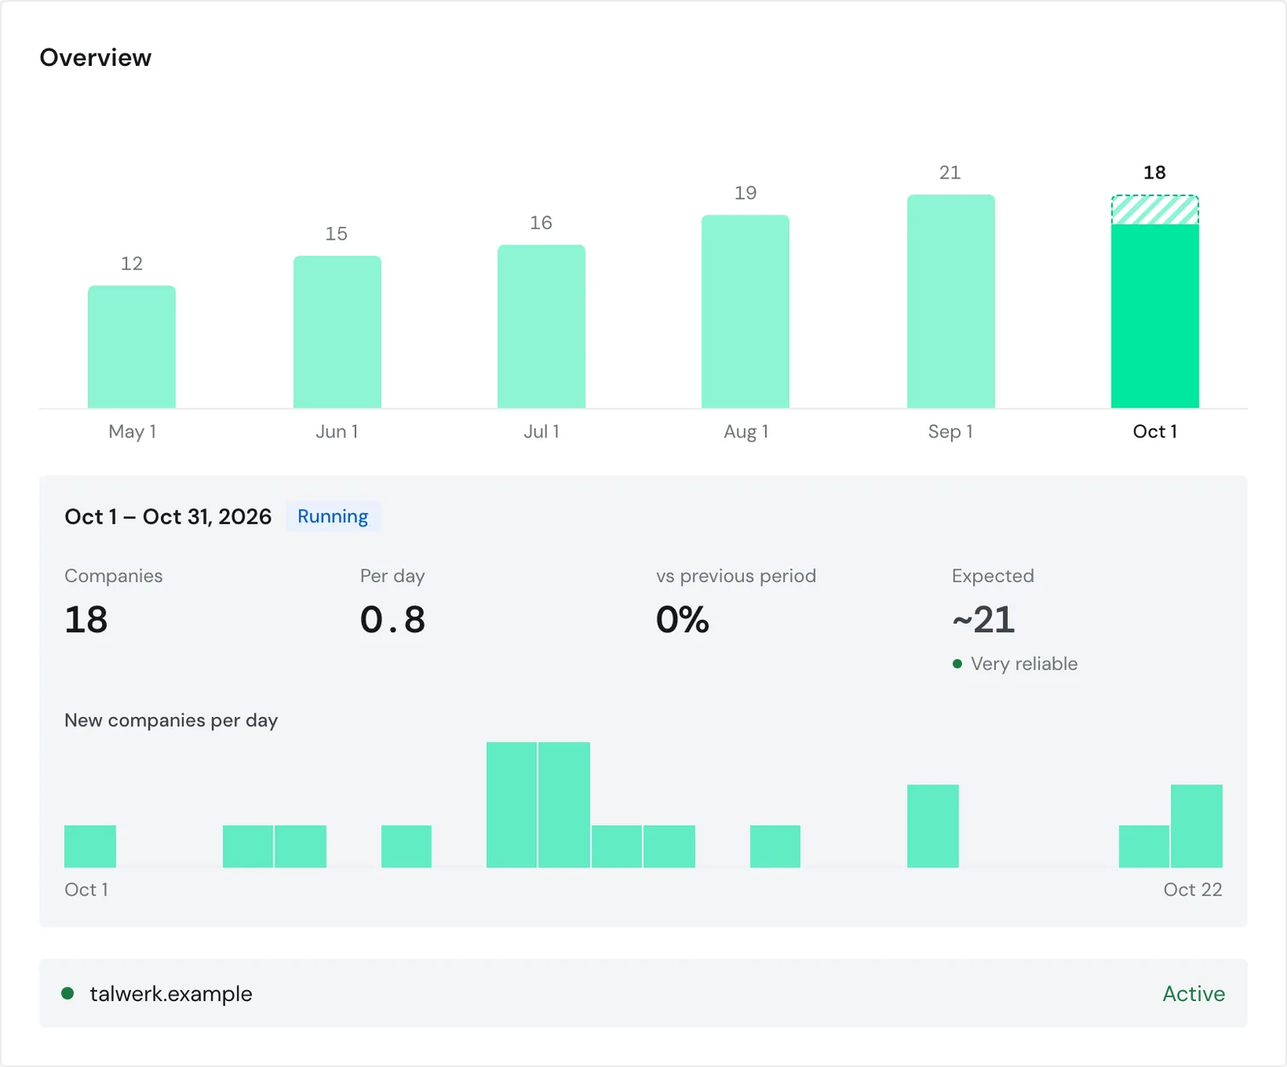Image resolution: width=1287 pixels, height=1067 pixels.
Task: Click the Per day value 0.8
Action: point(393,620)
